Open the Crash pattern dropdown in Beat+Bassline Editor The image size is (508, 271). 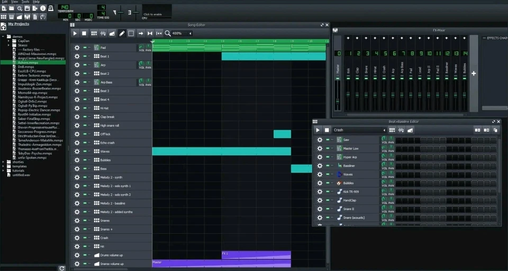359,130
